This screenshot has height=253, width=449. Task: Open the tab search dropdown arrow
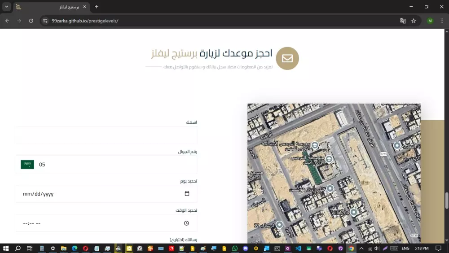click(x=7, y=7)
